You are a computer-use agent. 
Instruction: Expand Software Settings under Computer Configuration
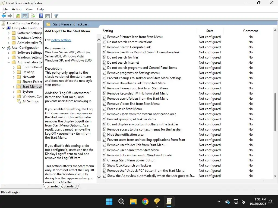(8, 33)
